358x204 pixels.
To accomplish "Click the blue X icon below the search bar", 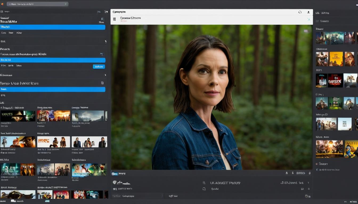I will coord(309,19).
